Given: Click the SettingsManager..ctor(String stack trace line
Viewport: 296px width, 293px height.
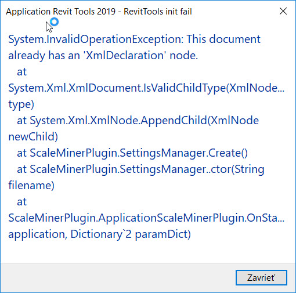Looking at the screenshot, I should 140,169.
